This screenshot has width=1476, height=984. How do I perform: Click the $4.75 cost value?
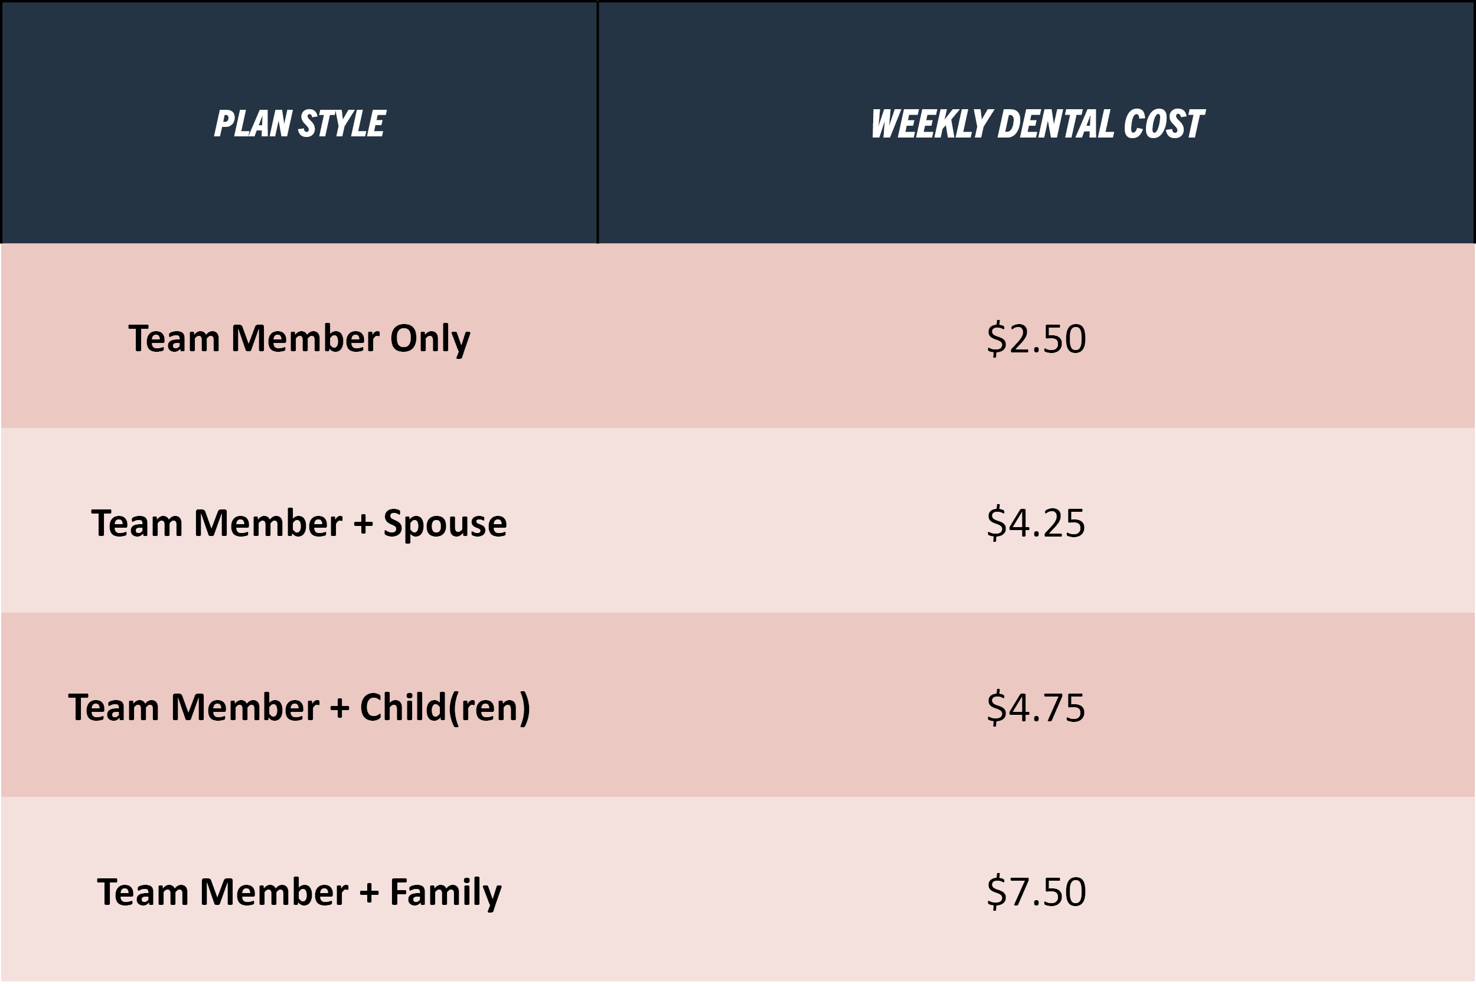(x=1036, y=707)
